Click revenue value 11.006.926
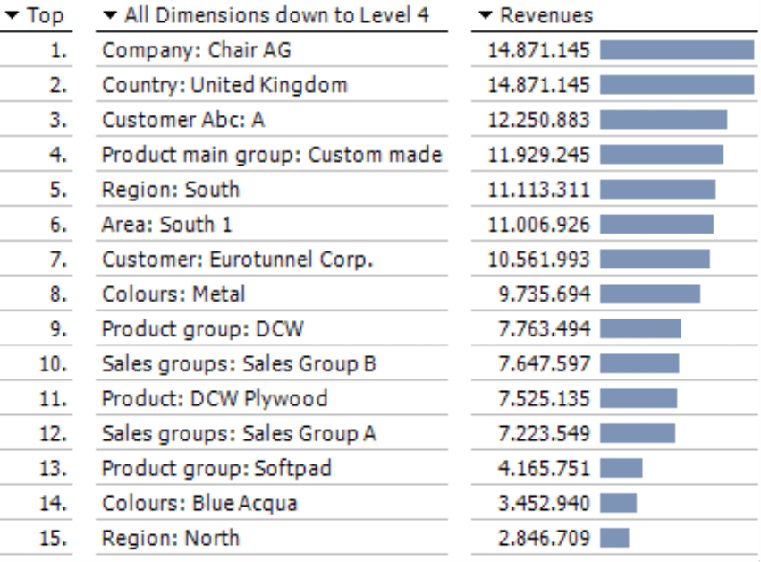Viewport: 761px width, 562px height. click(538, 225)
